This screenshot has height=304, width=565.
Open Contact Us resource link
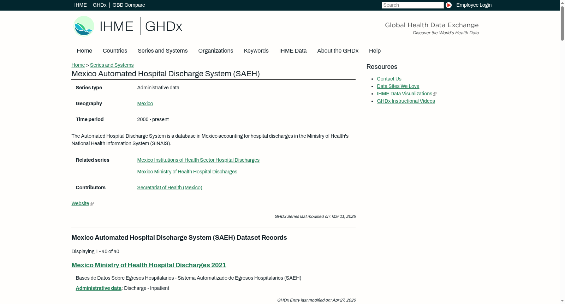point(389,79)
